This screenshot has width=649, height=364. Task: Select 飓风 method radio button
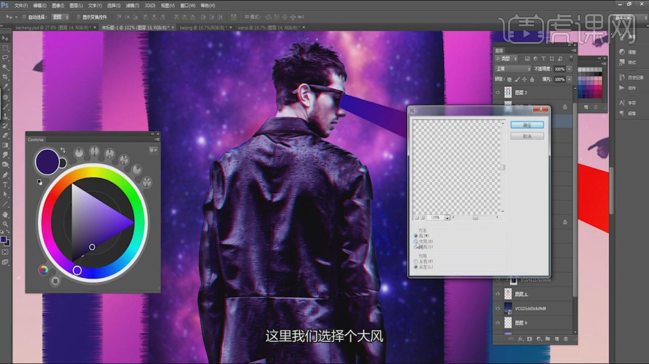coord(416,247)
